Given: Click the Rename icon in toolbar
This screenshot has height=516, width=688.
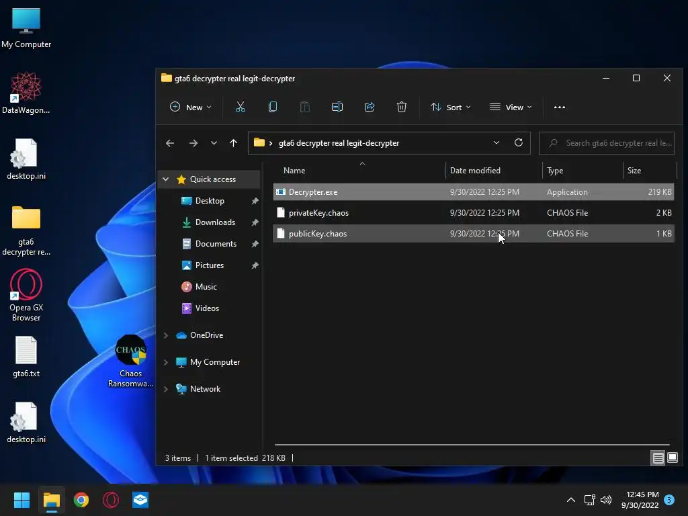Looking at the screenshot, I should pyautogui.click(x=337, y=107).
